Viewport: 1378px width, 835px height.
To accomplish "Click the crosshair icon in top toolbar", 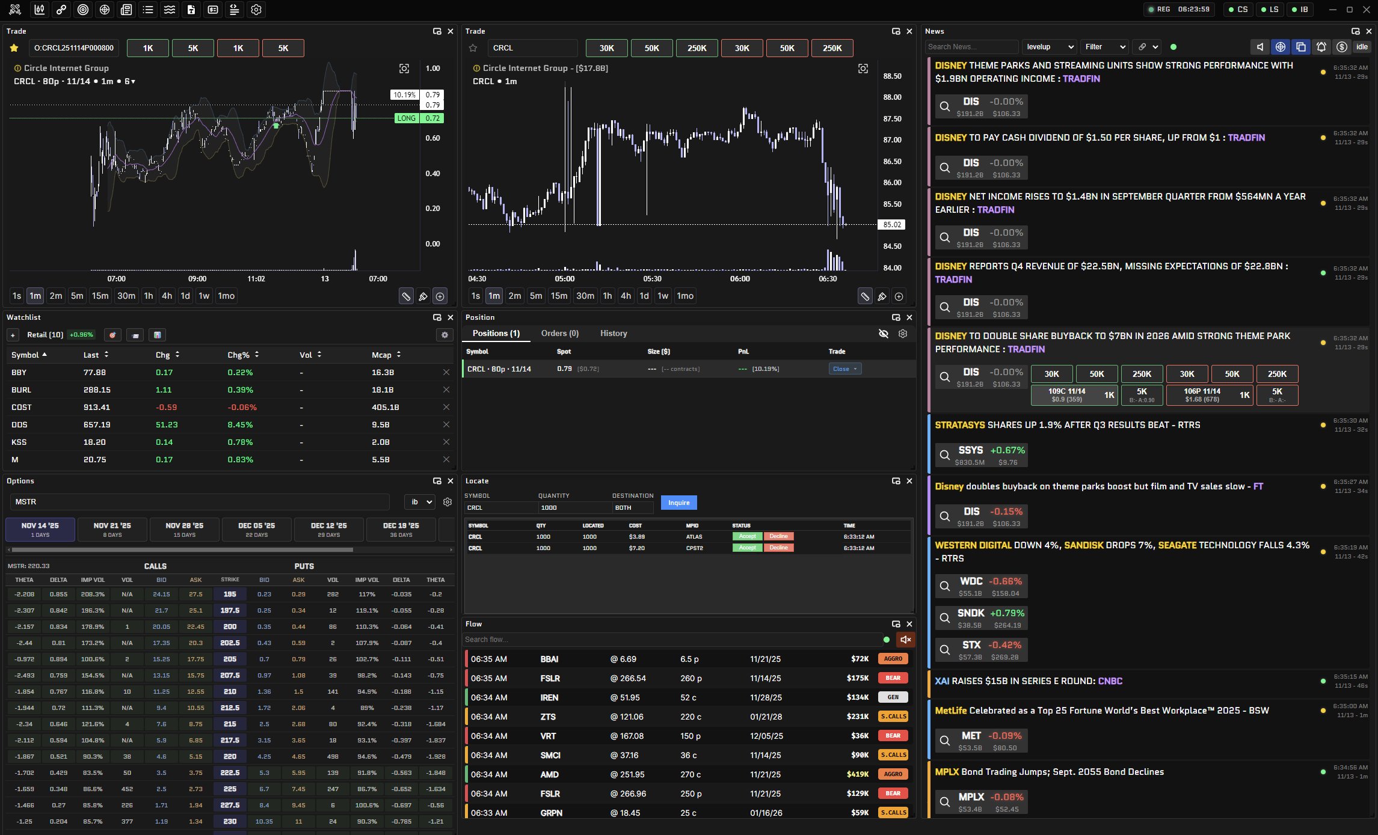I will 105,10.
